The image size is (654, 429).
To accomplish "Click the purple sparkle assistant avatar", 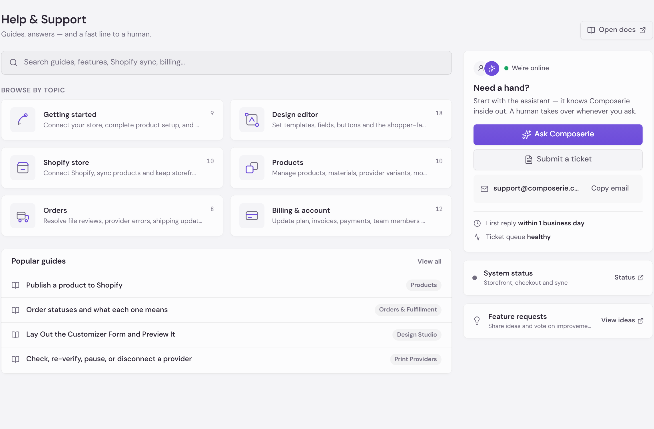I will click(x=492, y=68).
